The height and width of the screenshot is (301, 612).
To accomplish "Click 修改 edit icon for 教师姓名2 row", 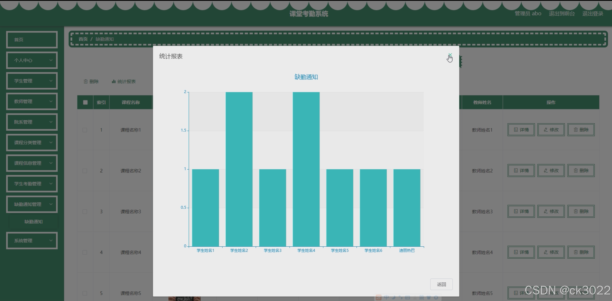I will [x=551, y=171].
